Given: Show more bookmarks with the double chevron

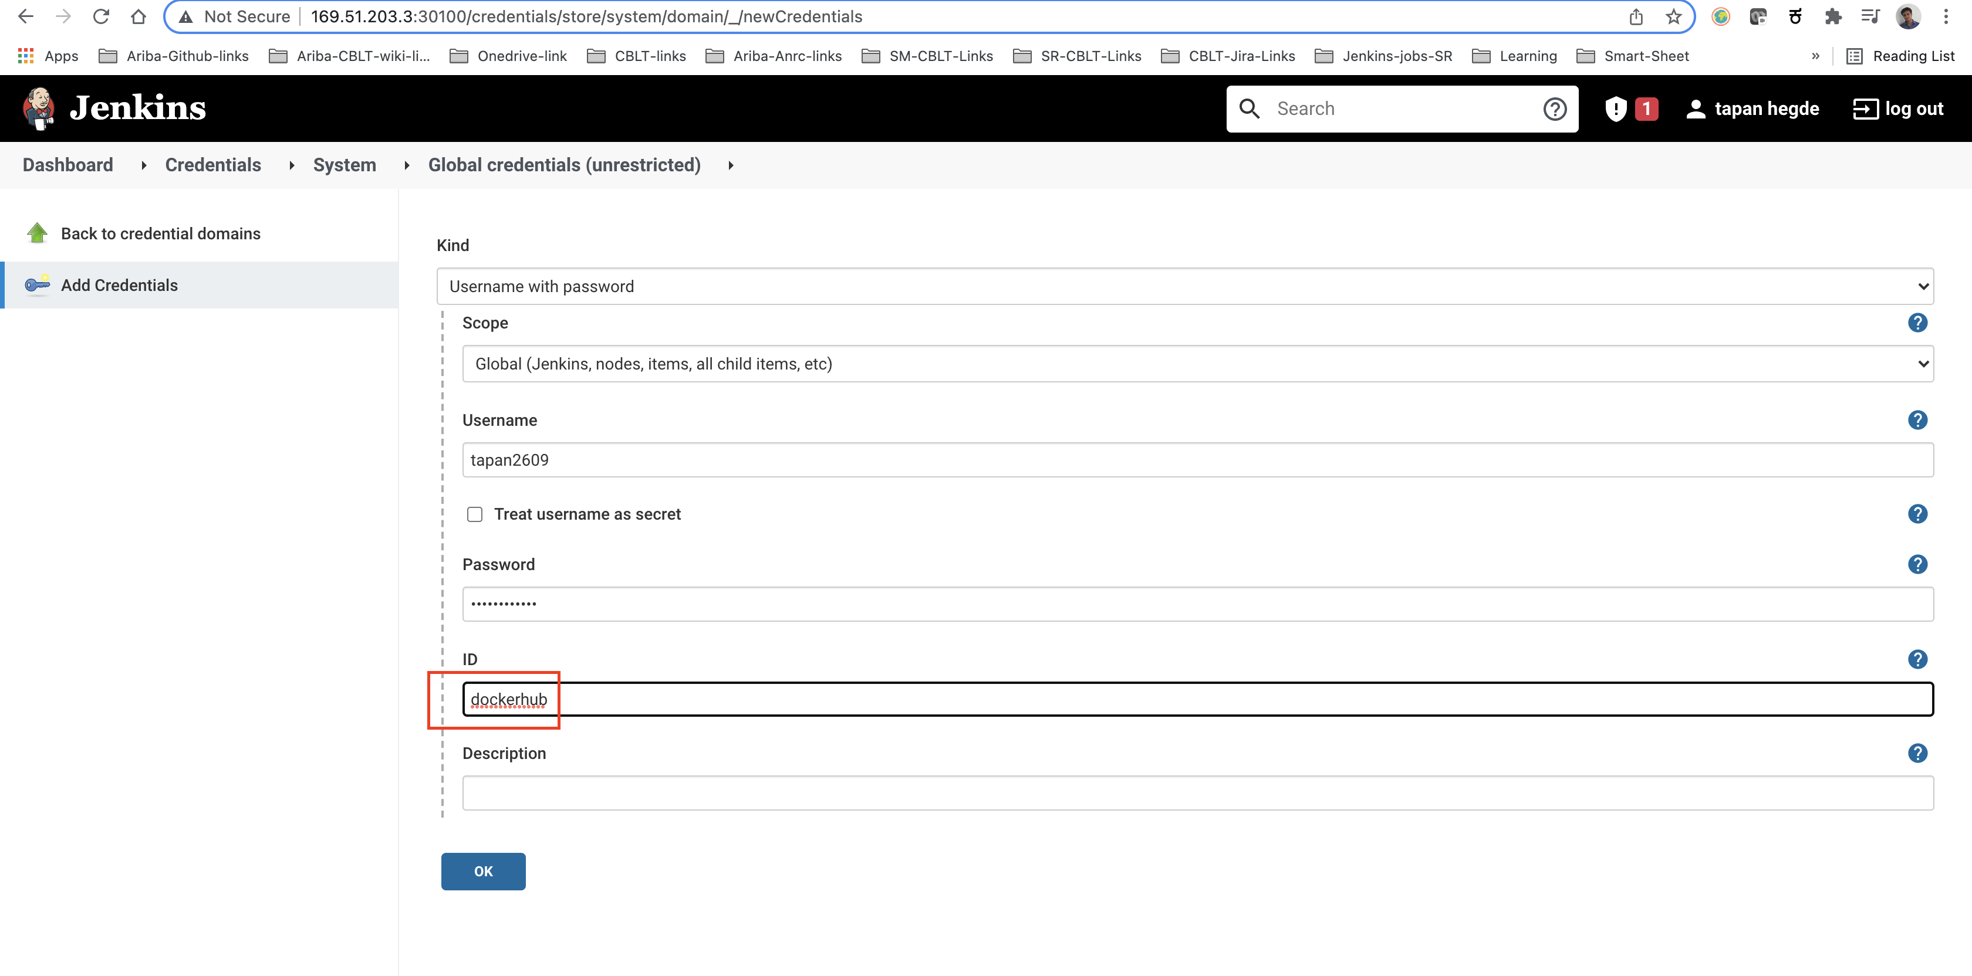Looking at the screenshot, I should pyautogui.click(x=1815, y=56).
